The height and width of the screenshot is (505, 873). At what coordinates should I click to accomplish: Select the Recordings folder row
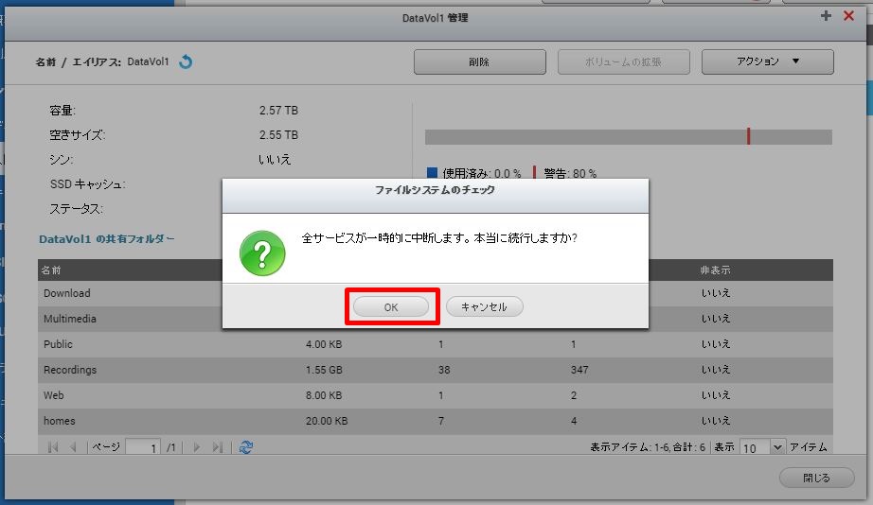tap(436, 370)
